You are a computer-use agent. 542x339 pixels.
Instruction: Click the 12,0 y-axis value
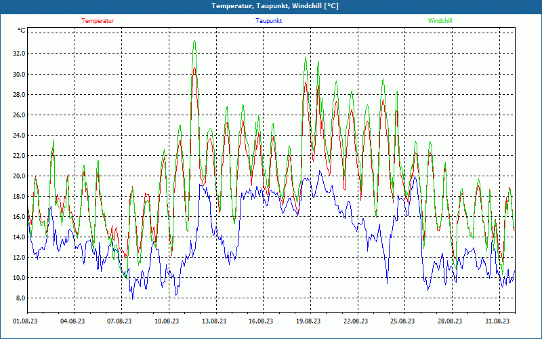[19, 258]
